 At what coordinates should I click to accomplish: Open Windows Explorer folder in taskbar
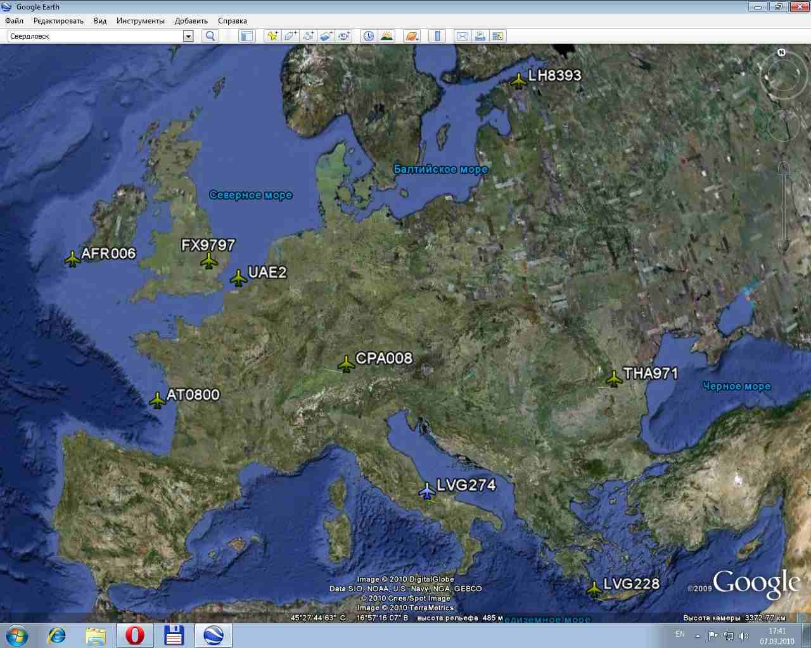click(x=96, y=635)
